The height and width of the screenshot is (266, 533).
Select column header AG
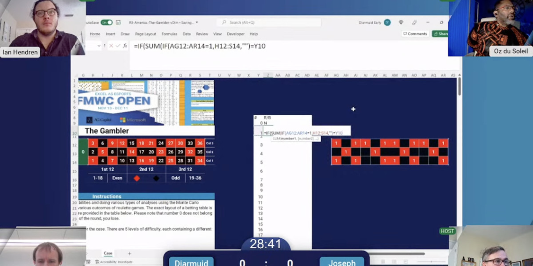336,75
